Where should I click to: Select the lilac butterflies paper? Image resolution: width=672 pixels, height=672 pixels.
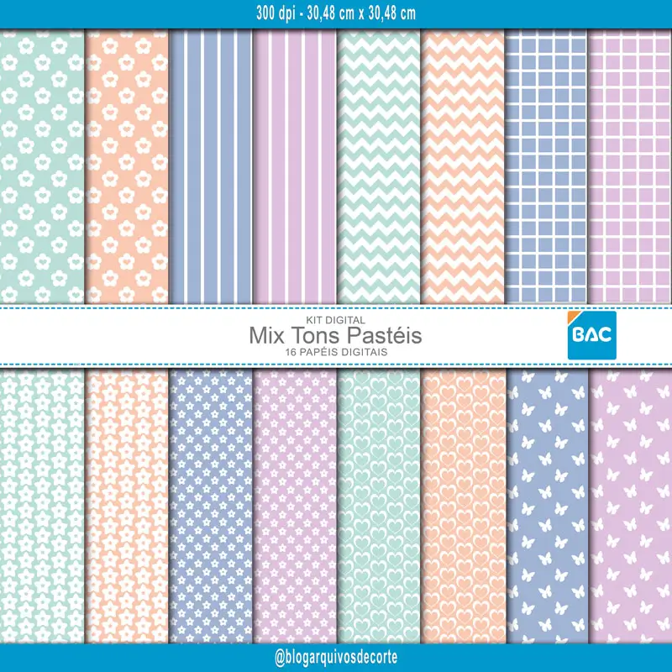[631, 507]
